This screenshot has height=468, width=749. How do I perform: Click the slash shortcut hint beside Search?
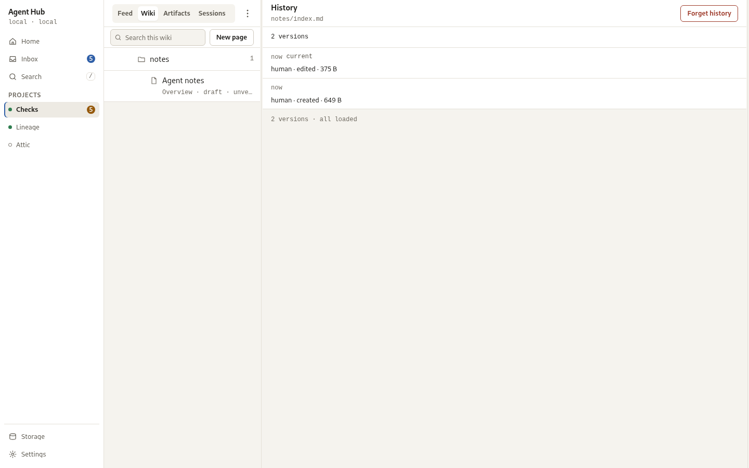[91, 76]
